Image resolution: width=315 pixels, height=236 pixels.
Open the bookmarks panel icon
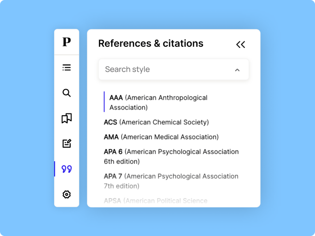[66, 118]
